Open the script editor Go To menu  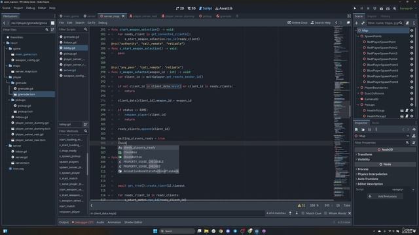[x=91, y=23]
